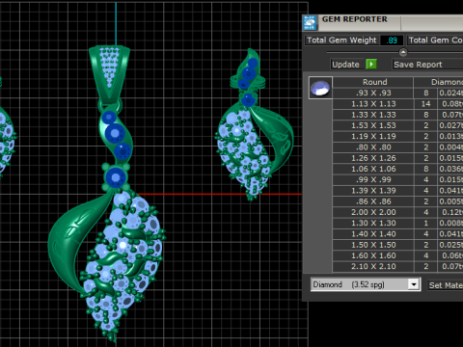
Task: Click the GEM REPORTER title text
Action: click(x=355, y=19)
